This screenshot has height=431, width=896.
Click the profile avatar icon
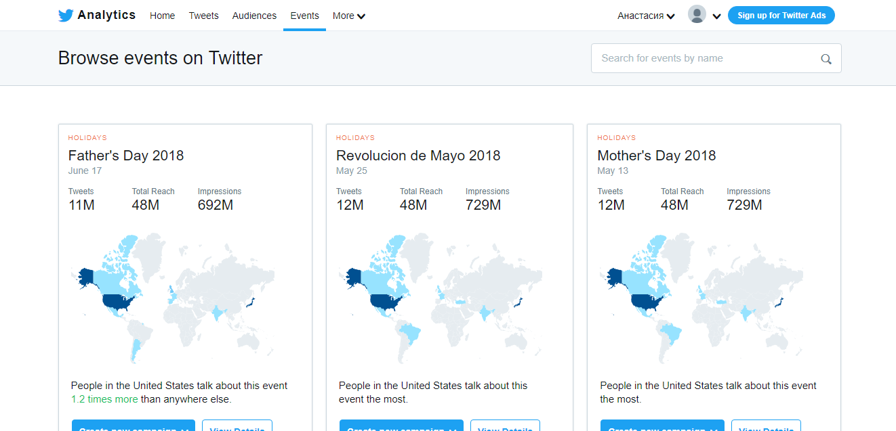click(697, 14)
